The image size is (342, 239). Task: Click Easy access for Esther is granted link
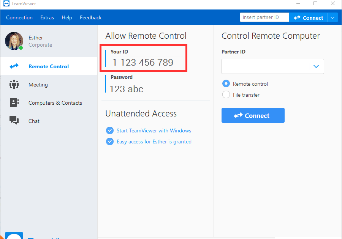tap(154, 142)
